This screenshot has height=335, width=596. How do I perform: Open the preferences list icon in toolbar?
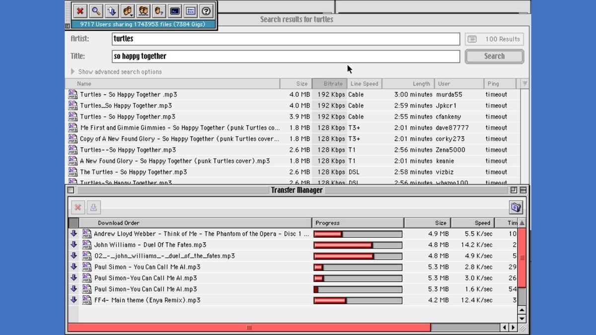point(190,11)
